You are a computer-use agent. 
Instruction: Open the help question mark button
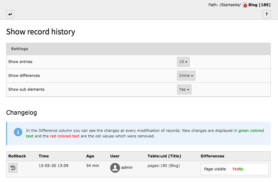(x=266, y=14)
